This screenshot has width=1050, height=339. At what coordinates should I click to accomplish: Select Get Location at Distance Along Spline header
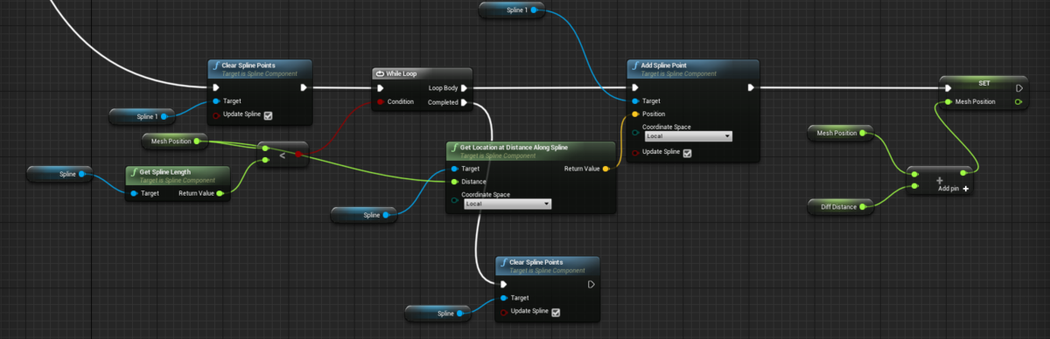(x=531, y=150)
